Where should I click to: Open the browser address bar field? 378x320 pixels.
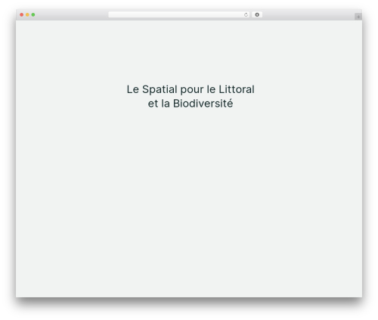point(179,14)
